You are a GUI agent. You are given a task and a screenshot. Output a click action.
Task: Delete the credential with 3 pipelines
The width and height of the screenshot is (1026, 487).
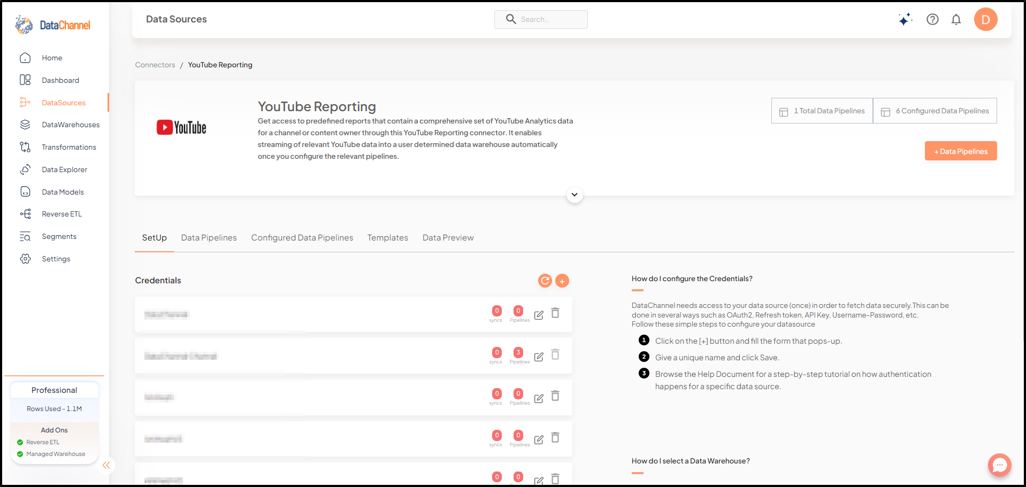555,354
